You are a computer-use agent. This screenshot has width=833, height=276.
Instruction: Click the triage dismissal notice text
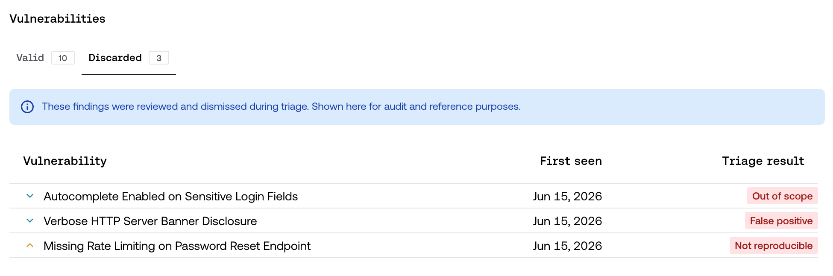(x=281, y=106)
